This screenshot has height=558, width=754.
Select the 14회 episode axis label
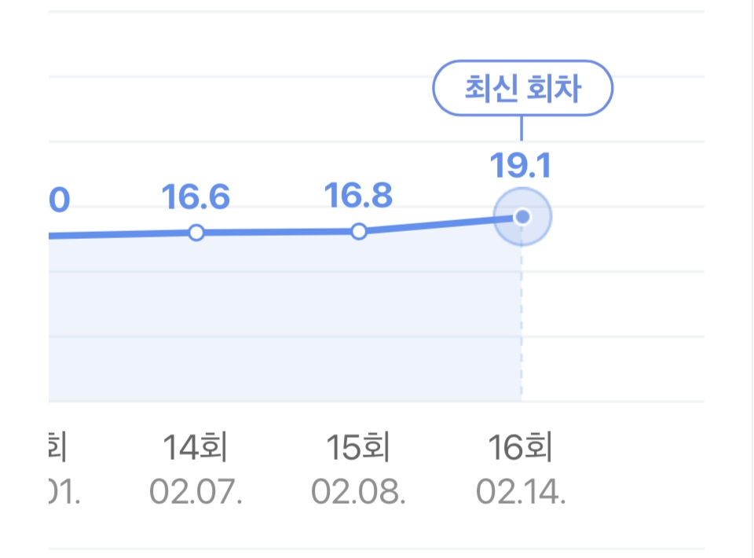point(196,449)
